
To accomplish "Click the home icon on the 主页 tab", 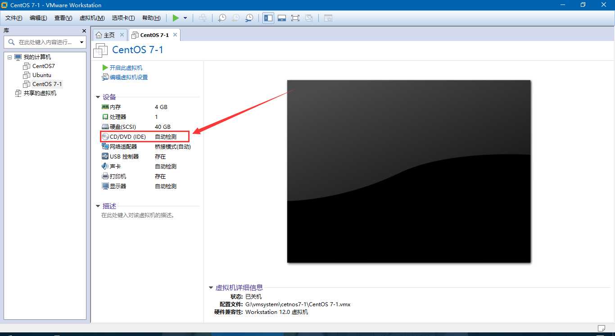I will (99, 35).
